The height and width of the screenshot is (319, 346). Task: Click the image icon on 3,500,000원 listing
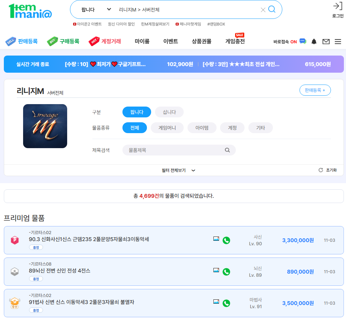[x=216, y=302]
